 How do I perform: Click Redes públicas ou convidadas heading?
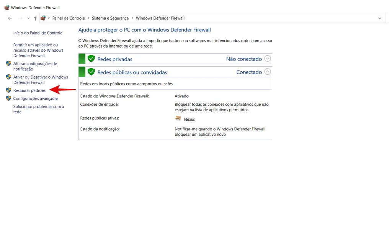[x=132, y=72]
